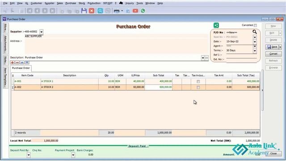Open the SST/GST menu
The height and width of the screenshot is (161, 286).
(108, 3)
